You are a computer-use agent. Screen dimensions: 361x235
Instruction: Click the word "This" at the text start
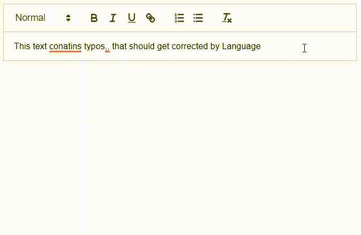[x=22, y=46]
